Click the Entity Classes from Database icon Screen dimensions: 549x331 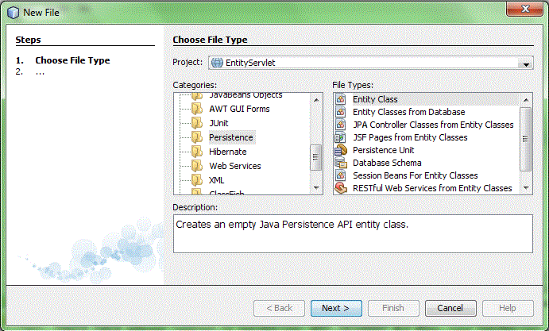pyautogui.click(x=341, y=112)
